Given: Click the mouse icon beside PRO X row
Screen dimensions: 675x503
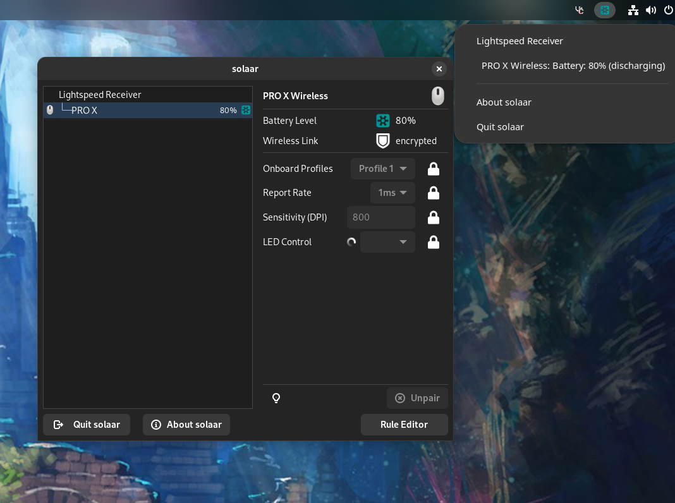Looking at the screenshot, I should (x=50, y=110).
